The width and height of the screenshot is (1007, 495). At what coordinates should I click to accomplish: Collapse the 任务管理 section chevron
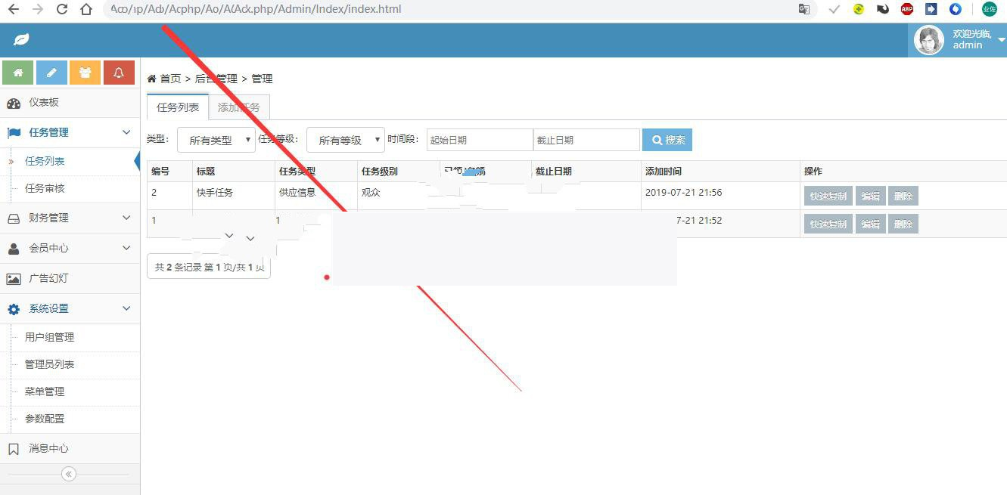(x=127, y=131)
